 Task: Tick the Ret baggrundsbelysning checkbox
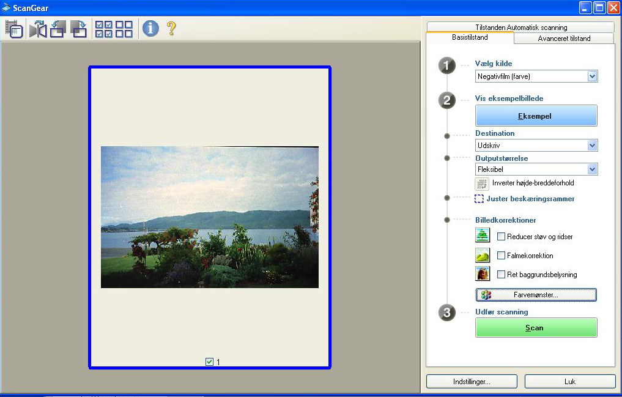501,275
